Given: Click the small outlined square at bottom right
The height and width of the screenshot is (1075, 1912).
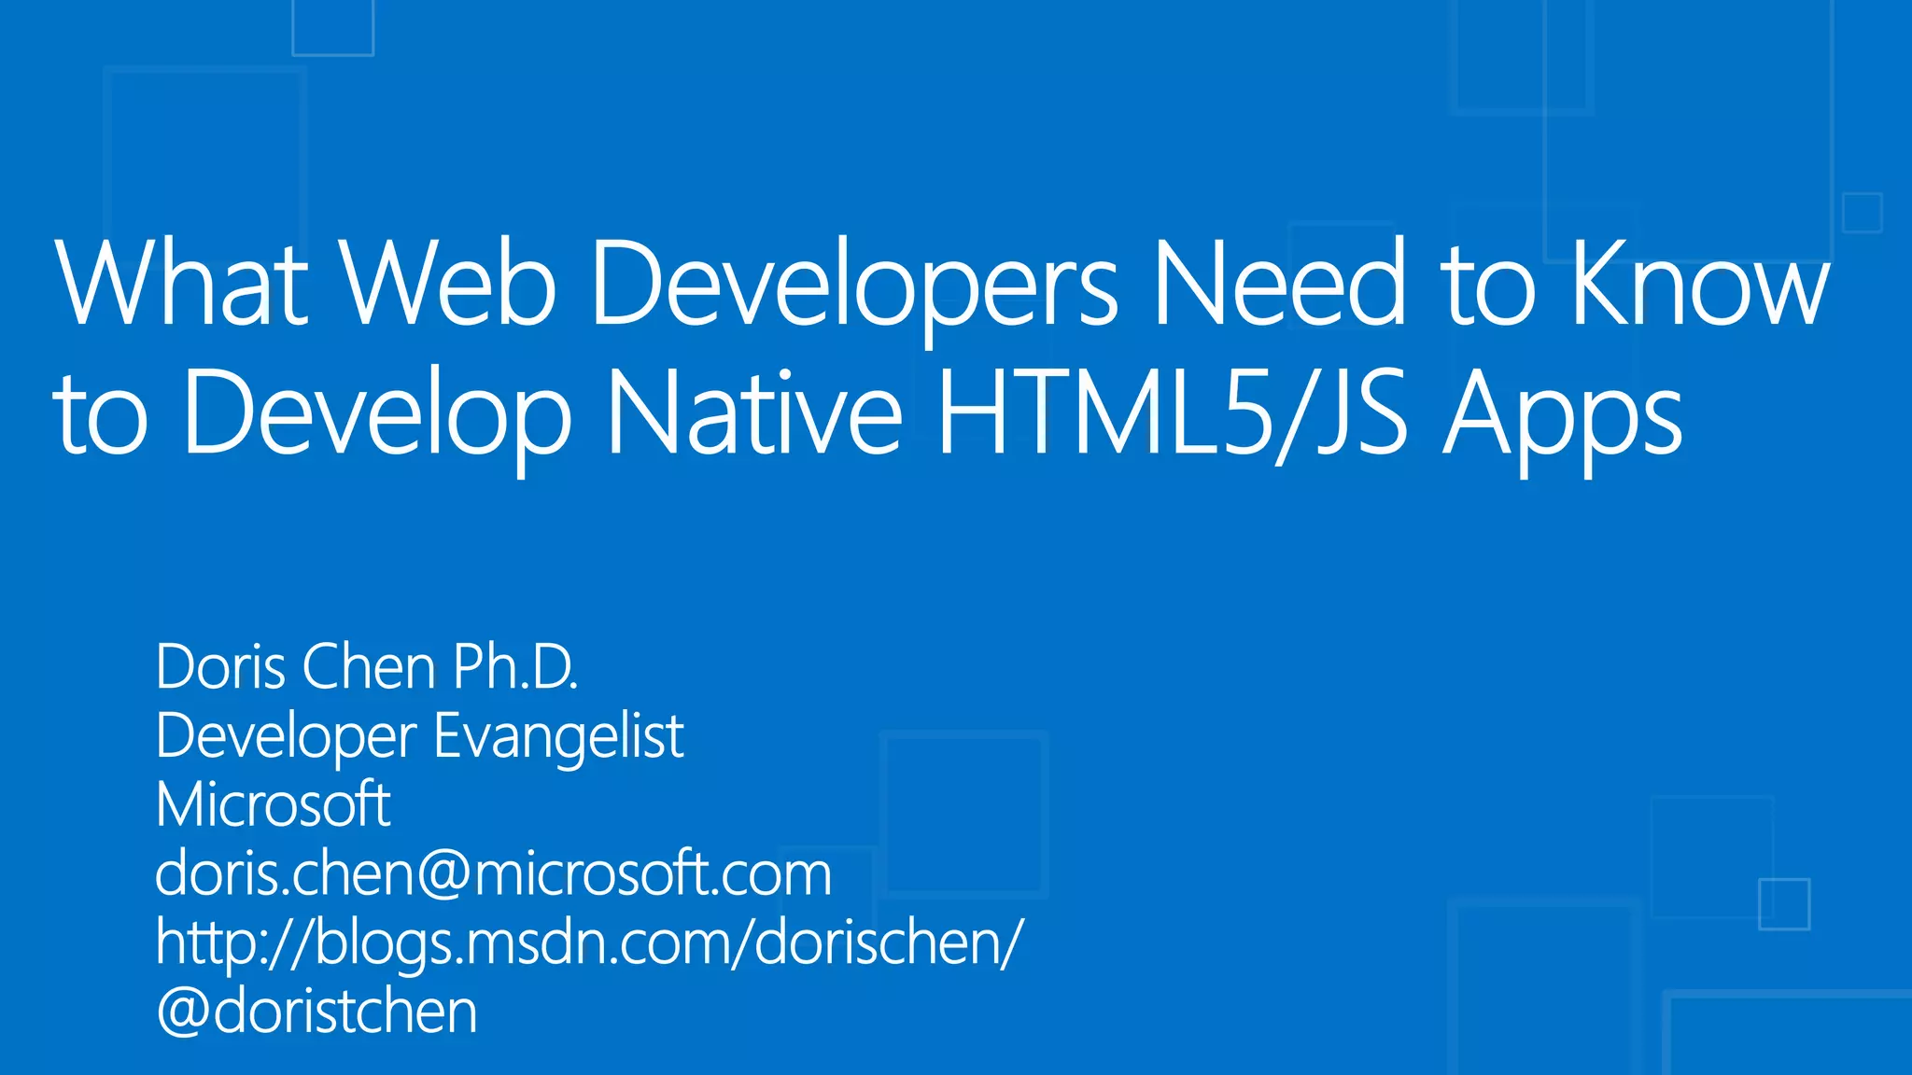Looking at the screenshot, I should pyautogui.click(x=1784, y=903).
